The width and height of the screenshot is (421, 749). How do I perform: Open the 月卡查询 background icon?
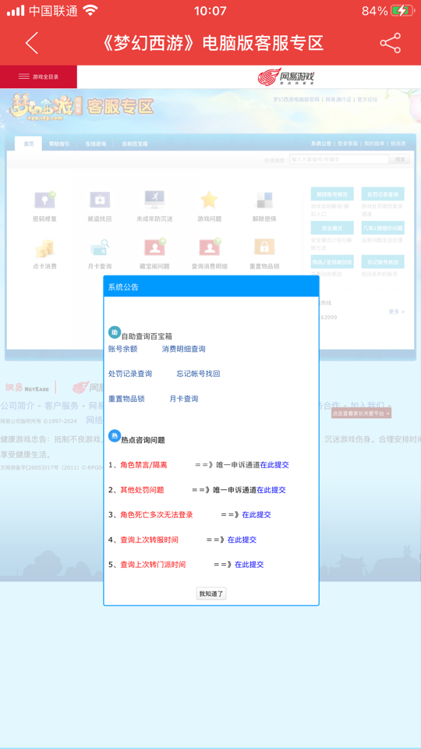100,247
